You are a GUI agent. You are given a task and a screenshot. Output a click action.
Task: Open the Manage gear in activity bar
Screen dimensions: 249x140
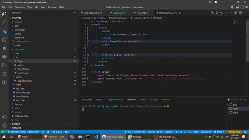click(4, 125)
